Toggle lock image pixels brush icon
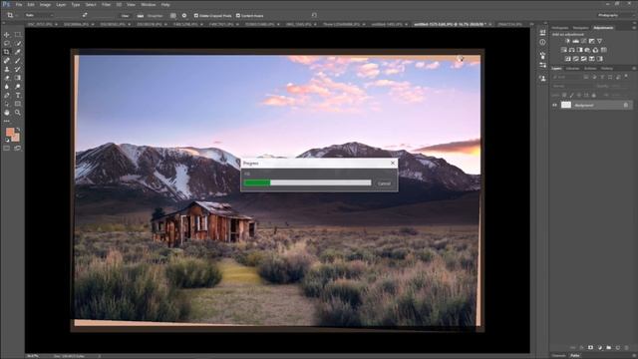This screenshot has width=638, height=359. pyautogui.click(x=571, y=95)
